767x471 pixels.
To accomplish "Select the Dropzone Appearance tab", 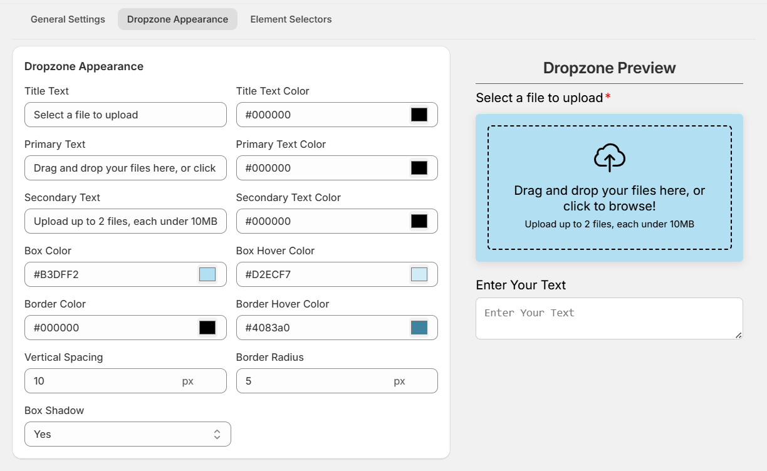I will (177, 19).
